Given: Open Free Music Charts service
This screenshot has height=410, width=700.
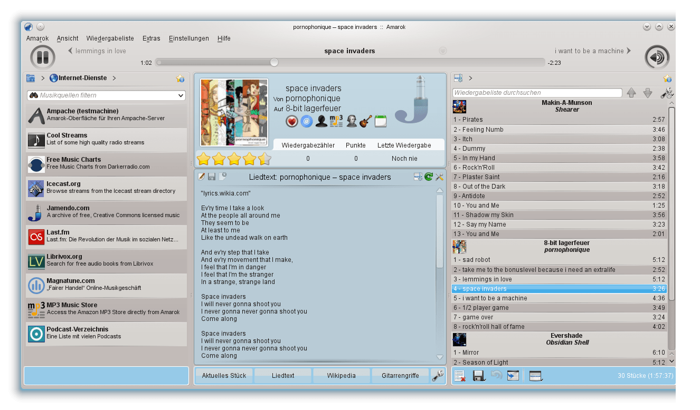Looking at the screenshot, I should click(107, 164).
